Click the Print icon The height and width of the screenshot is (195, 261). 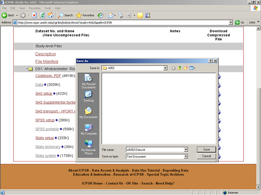(x=120, y=15)
